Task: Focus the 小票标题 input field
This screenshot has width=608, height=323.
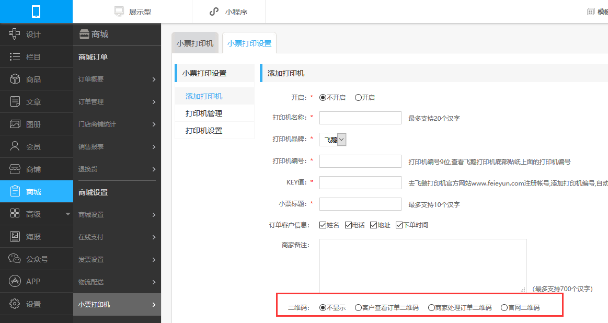Action: click(x=360, y=204)
